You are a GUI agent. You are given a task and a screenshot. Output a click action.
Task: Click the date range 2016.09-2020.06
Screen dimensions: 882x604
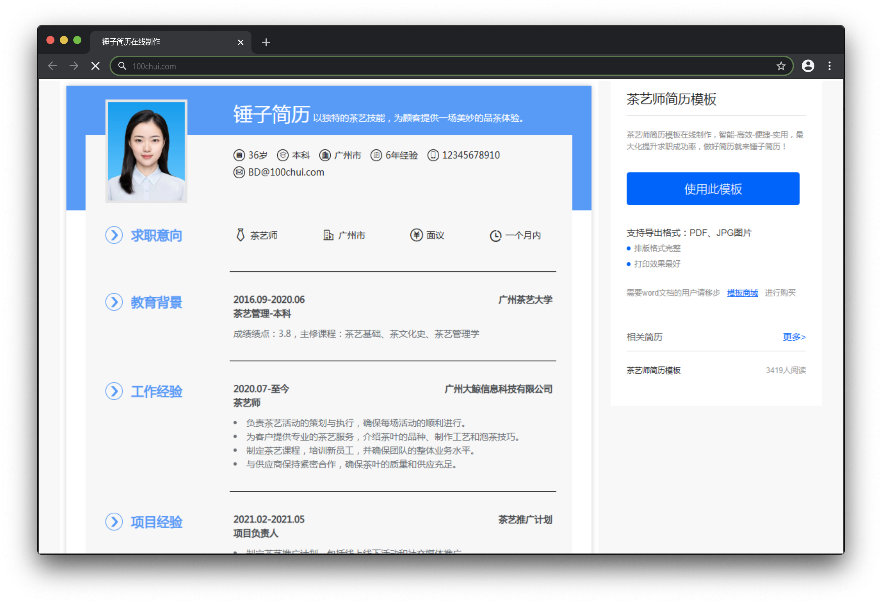(269, 300)
